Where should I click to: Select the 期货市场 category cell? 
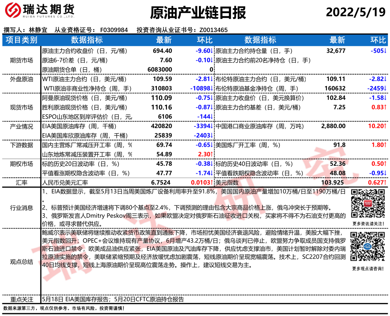[x=21, y=60]
